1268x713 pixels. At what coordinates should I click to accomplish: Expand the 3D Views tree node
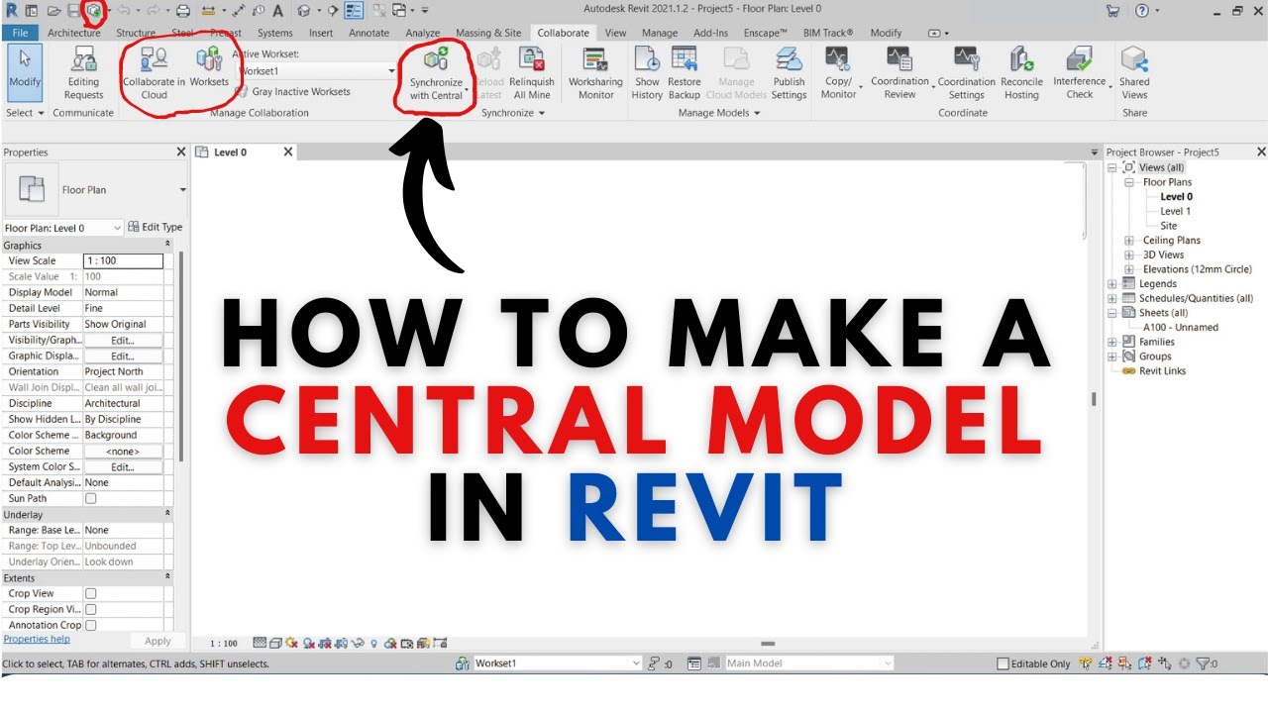(1129, 255)
